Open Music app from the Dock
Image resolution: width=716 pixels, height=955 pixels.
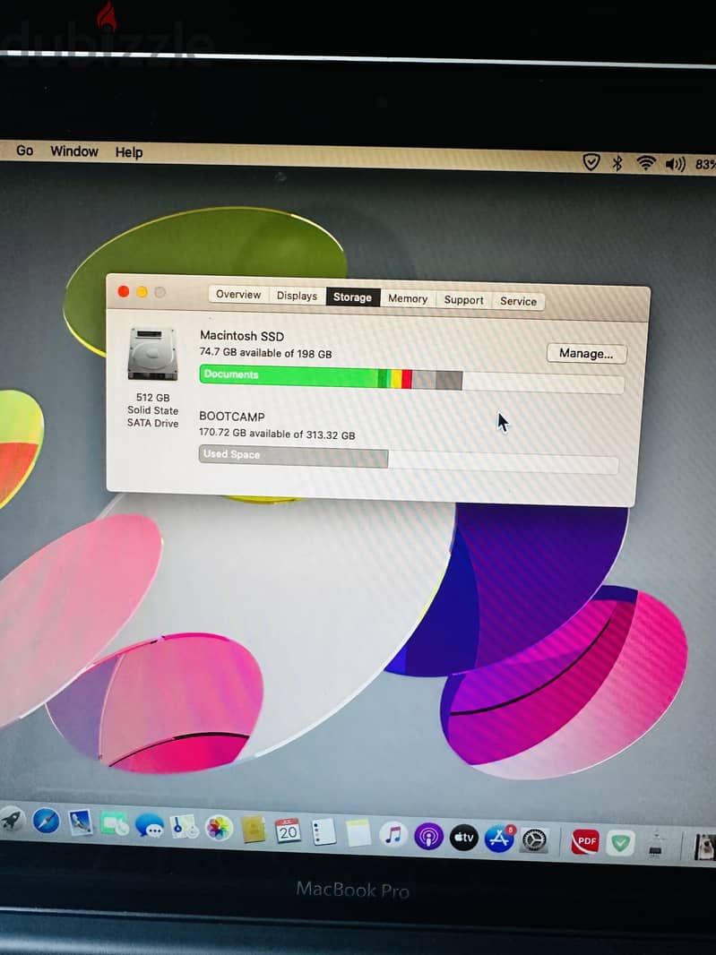pos(393,835)
